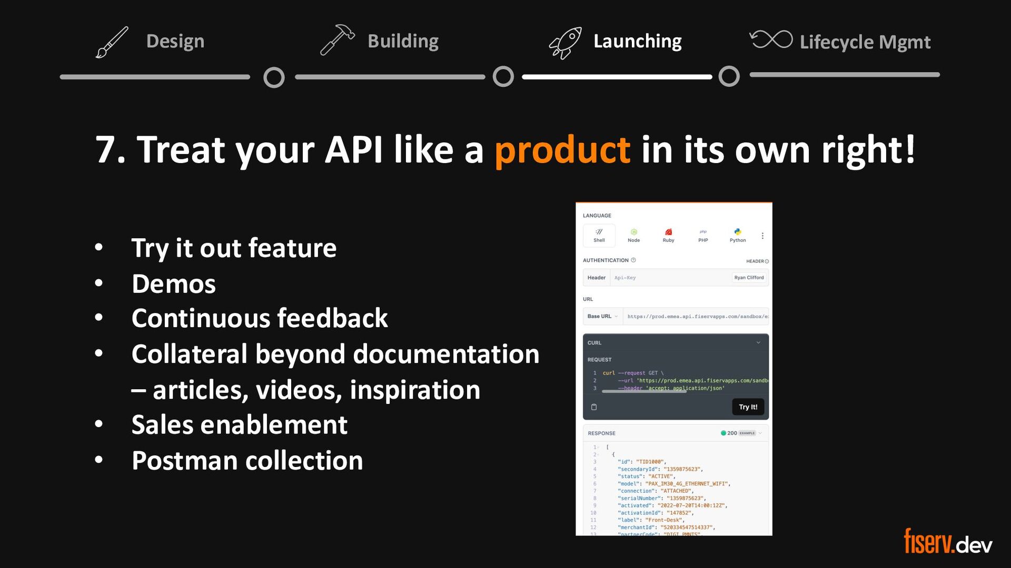The height and width of the screenshot is (568, 1011).
Task: Click the timeline circle after Design
Action: pyautogui.click(x=274, y=77)
